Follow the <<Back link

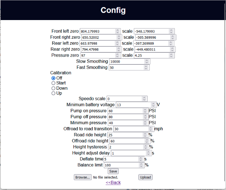113,183
